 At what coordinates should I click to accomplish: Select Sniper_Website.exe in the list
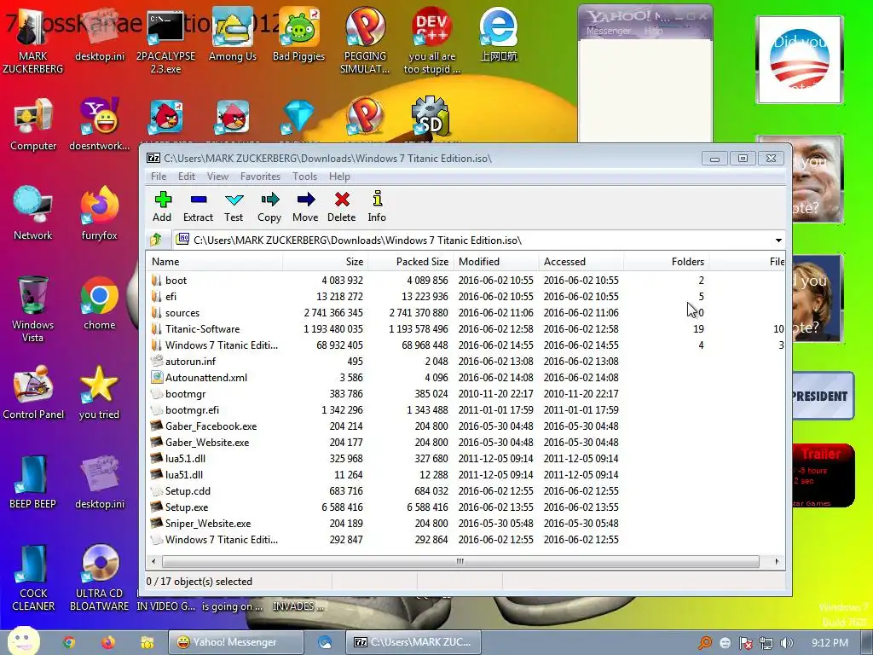[465, 523]
